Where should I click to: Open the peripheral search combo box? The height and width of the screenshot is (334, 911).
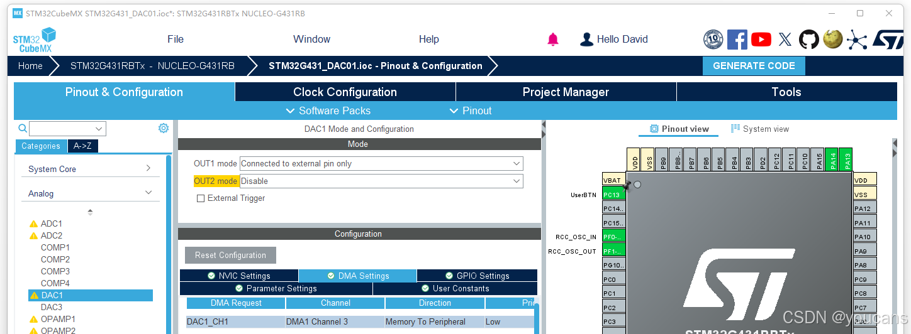click(67, 129)
